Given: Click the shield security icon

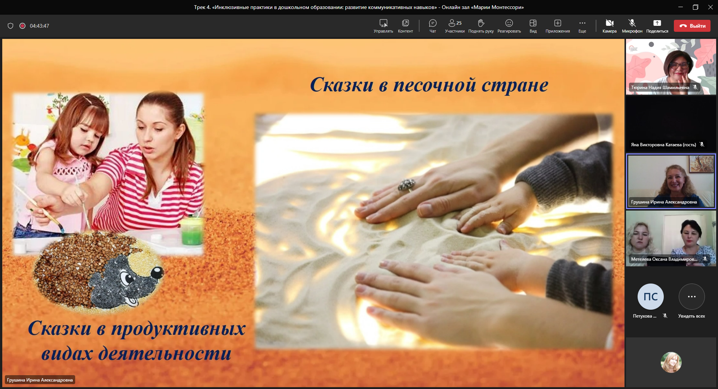Looking at the screenshot, I should [x=10, y=26].
